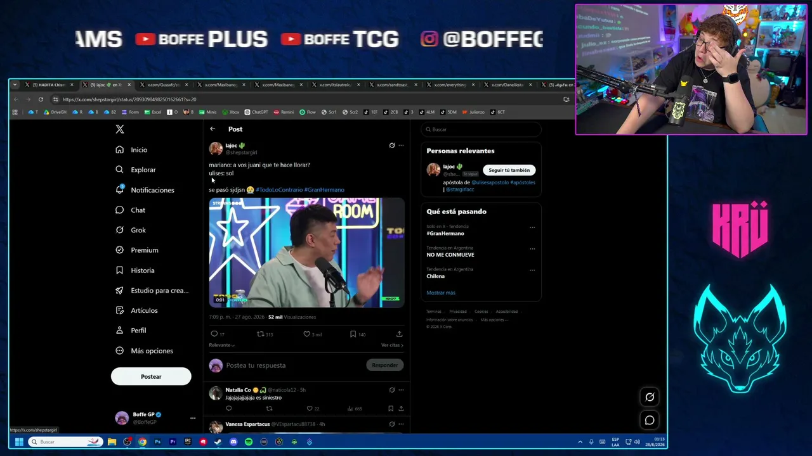Viewport: 812px width, 456px height.
Task: Expand the Relevante reply sort dropdown
Action: (222, 345)
